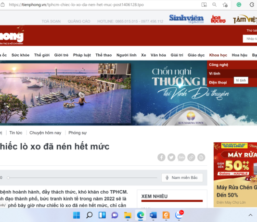
Task: Open Khoa học menu section
Action: click(x=218, y=55)
